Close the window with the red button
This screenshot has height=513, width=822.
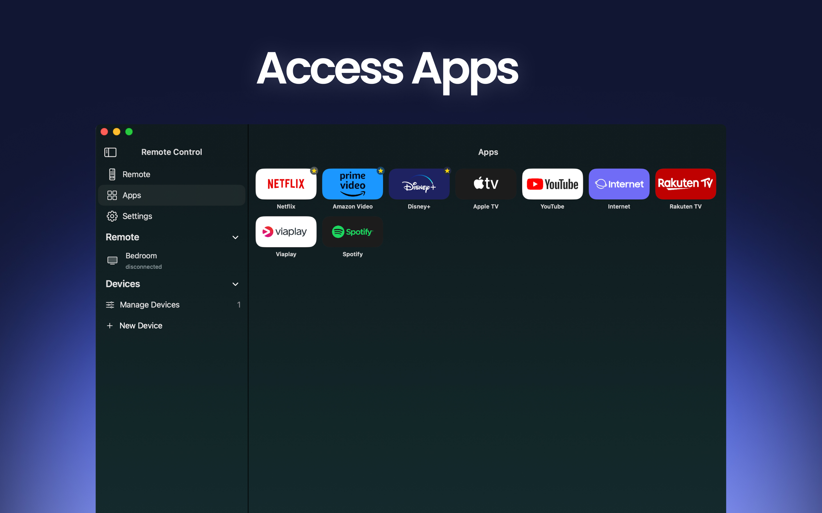click(104, 132)
